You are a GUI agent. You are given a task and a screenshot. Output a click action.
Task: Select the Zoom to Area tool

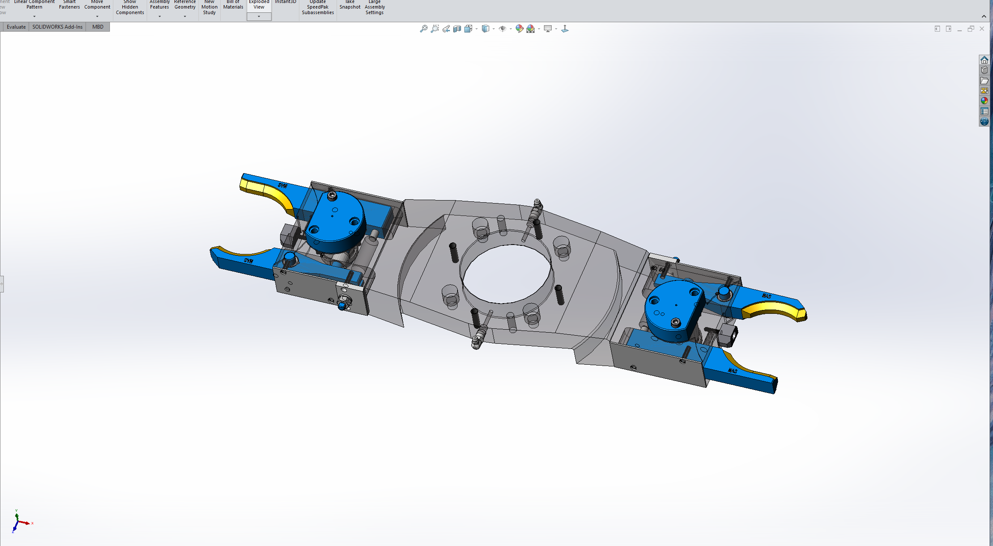coord(434,29)
